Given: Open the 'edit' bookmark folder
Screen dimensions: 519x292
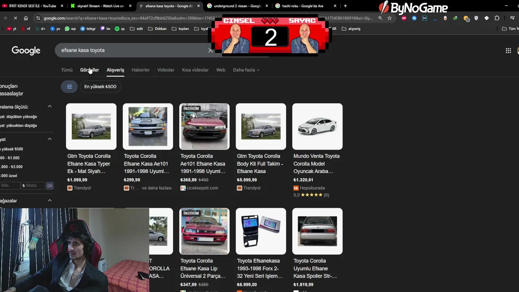Looking at the screenshot, I should (x=136, y=29).
